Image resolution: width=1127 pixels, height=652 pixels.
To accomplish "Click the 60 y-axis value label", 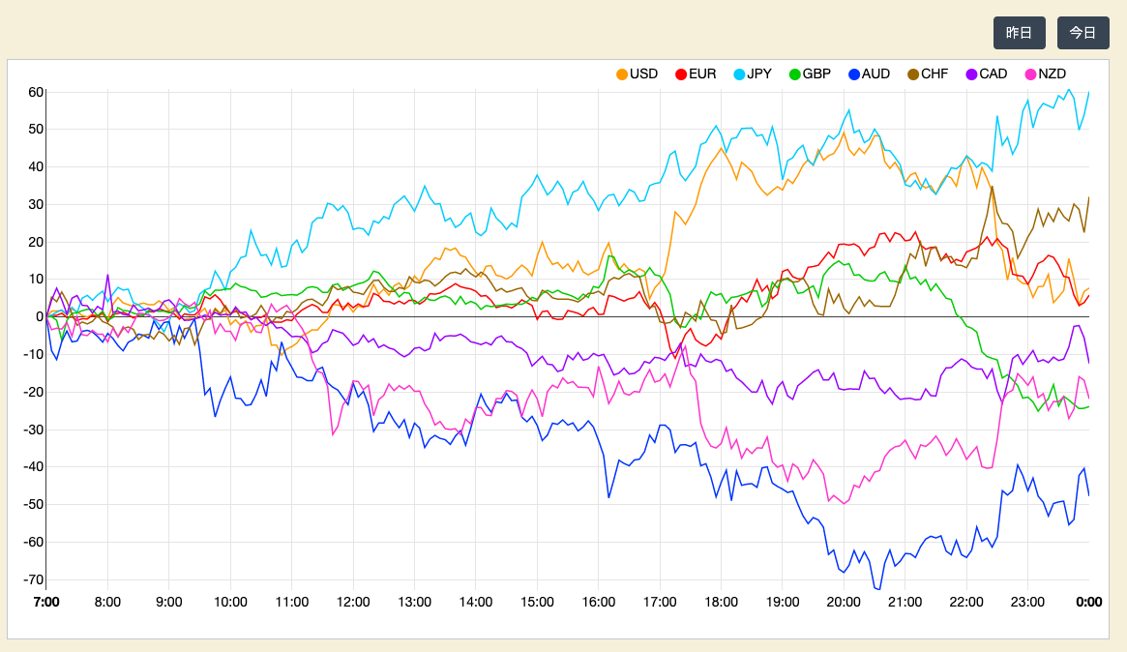I will [36, 92].
